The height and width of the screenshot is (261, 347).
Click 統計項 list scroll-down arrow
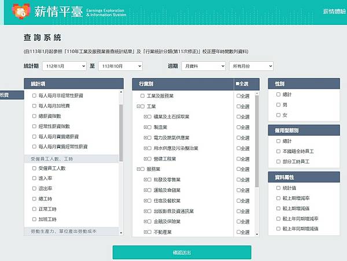point(121,233)
